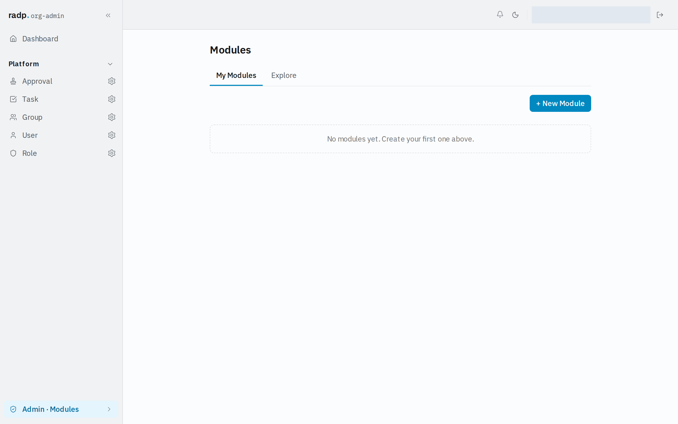Image resolution: width=678 pixels, height=424 pixels.
Task: Open Task settings gear
Action: (x=112, y=99)
